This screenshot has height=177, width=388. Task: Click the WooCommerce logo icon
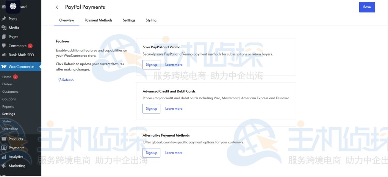coord(4,66)
